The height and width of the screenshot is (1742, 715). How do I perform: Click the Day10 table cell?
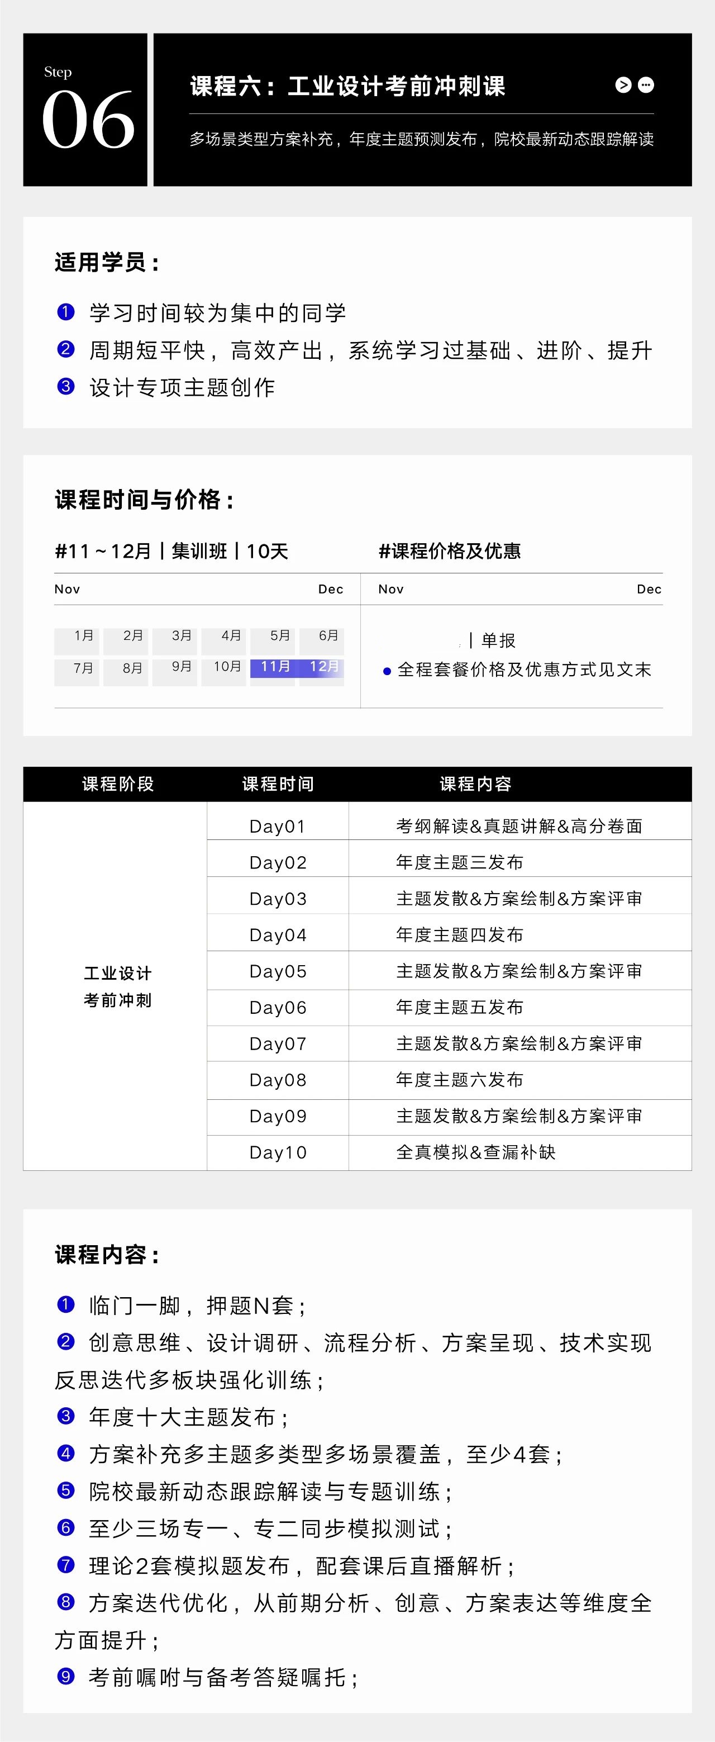(278, 1152)
